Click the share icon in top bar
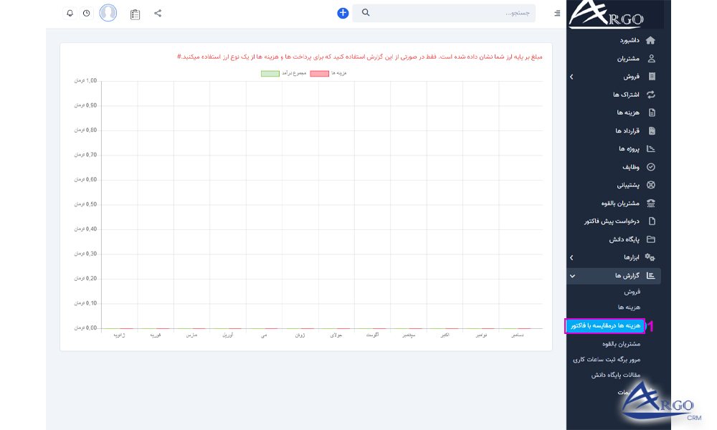The image size is (717, 430). (x=158, y=13)
